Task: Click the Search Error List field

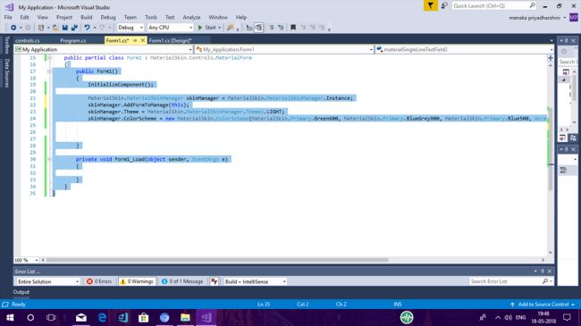Action: (x=510, y=281)
